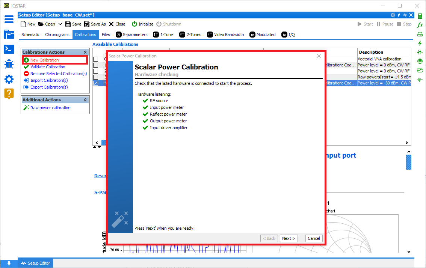Open the I/Q tab

click(288, 35)
